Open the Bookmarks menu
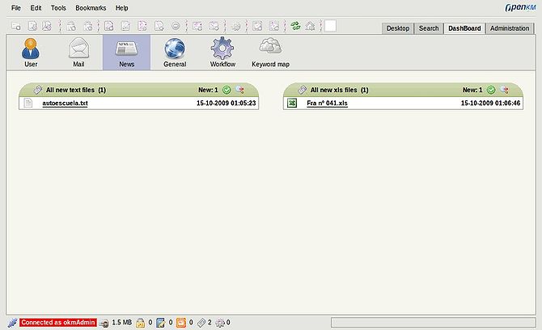Screen dimensions: 542x330 click(x=91, y=7)
